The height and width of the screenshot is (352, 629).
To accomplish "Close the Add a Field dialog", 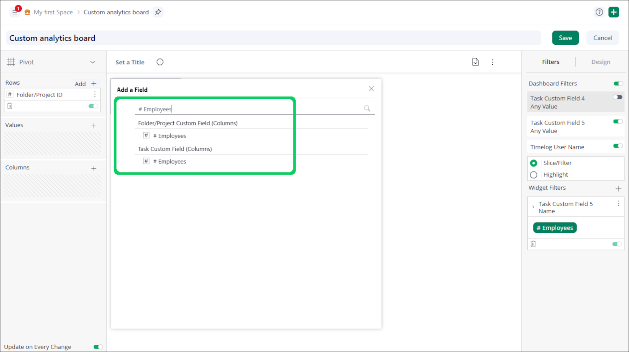I will coord(371,89).
